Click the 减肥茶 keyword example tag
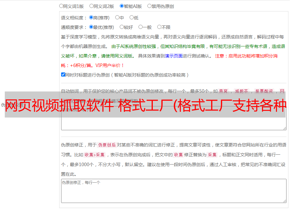Image resolution: width=290 pixels, height=209 pixels. (241, 91)
